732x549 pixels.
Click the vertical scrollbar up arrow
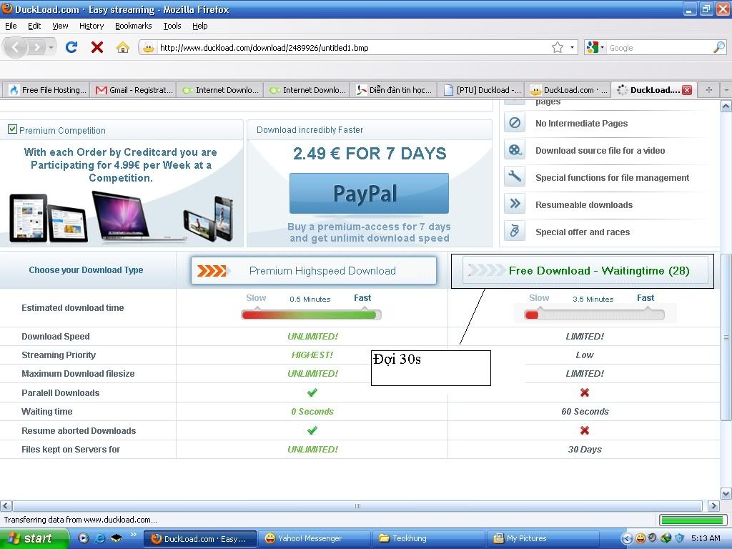[x=726, y=106]
